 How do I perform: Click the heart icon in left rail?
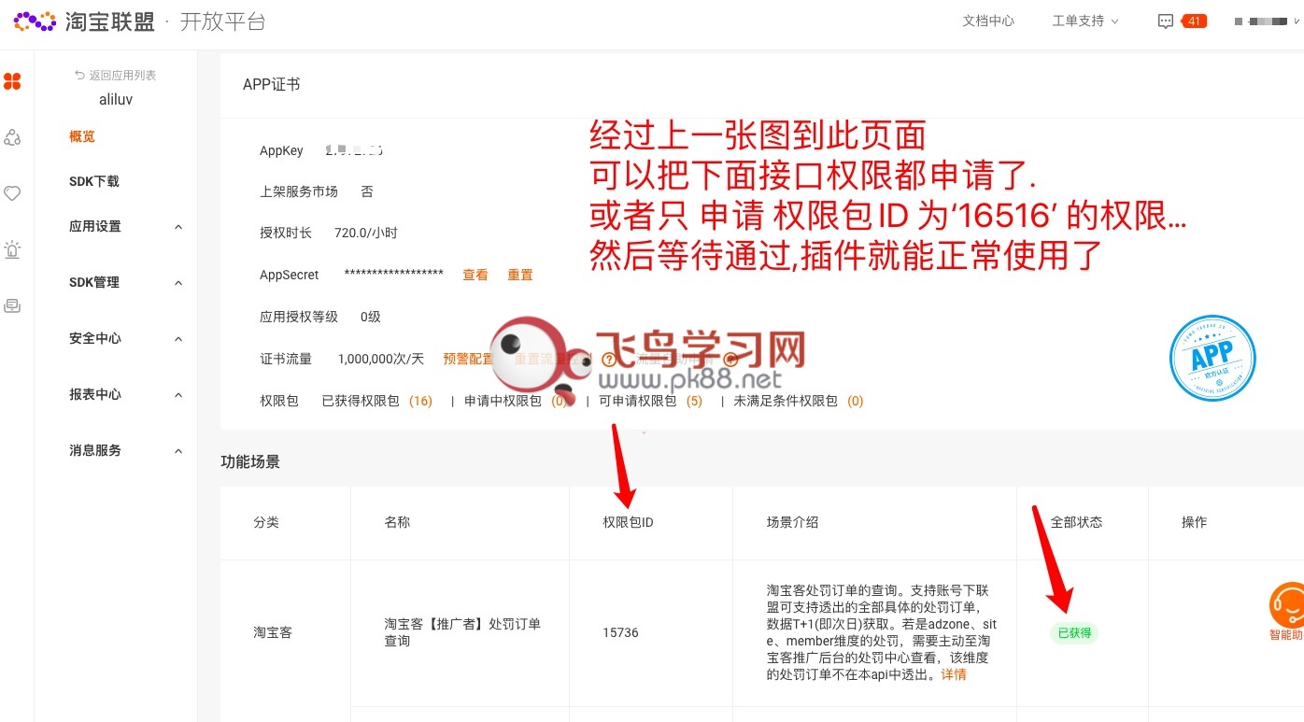(x=12, y=193)
